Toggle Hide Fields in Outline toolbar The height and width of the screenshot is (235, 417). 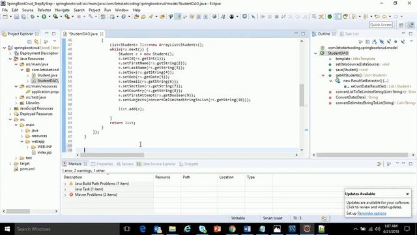coord(382,42)
